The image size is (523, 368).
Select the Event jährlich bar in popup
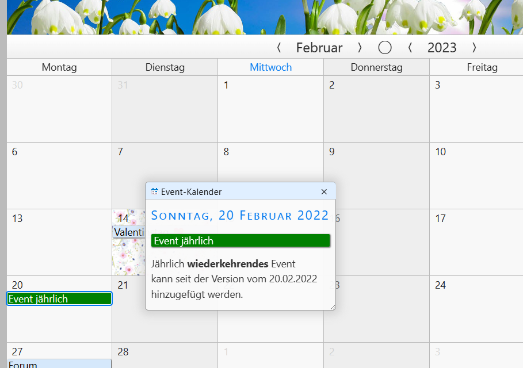coord(240,241)
